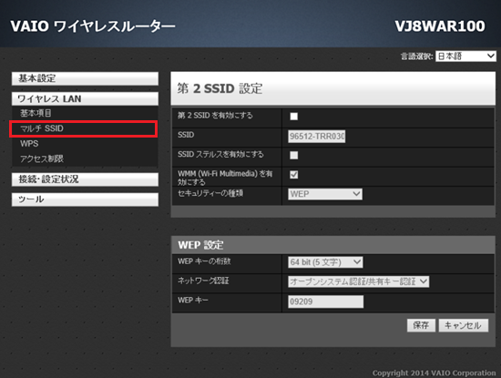Image resolution: width=501 pixels, height=378 pixels.
Task: Click the SSID text field
Action: (x=317, y=137)
